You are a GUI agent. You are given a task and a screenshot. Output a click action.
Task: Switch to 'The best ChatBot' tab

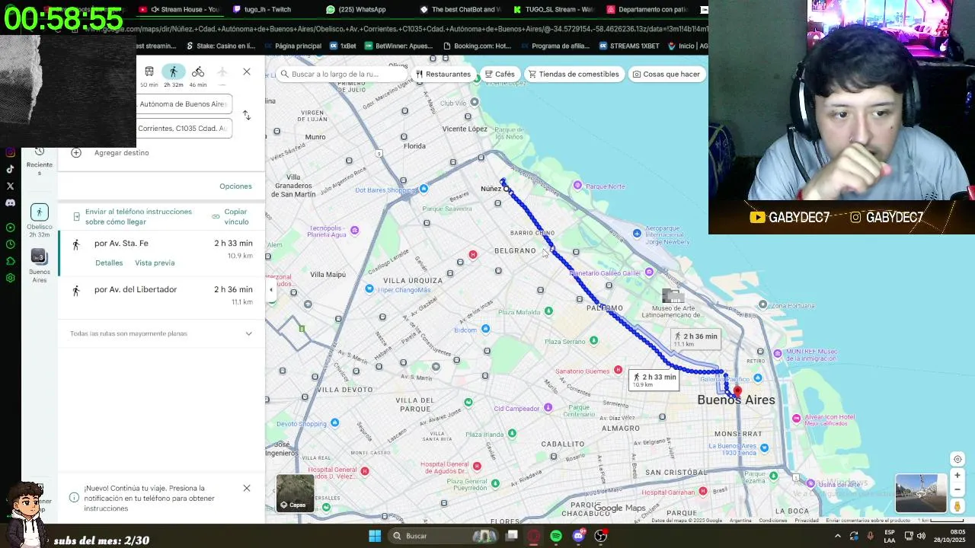(461, 10)
